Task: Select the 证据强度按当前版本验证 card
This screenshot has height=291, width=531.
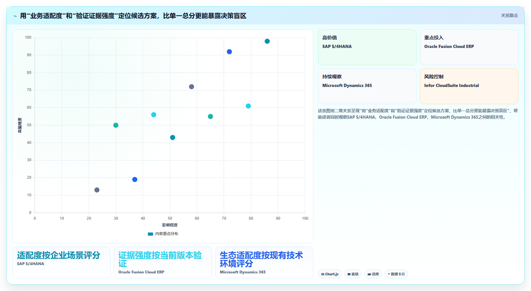Action: pyautogui.click(x=163, y=263)
